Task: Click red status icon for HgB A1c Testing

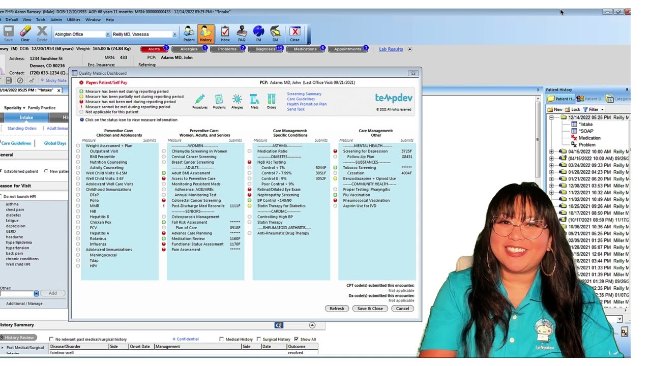Action: 250,162
